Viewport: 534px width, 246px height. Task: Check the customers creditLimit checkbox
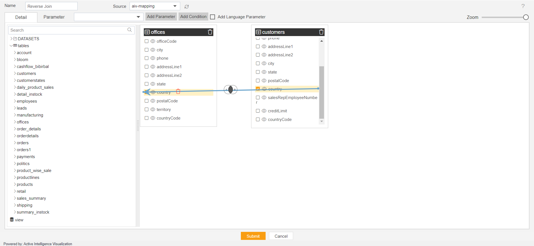coord(258,111)
